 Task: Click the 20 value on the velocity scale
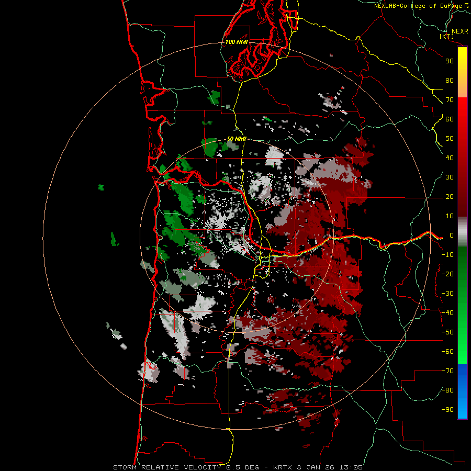450,196
